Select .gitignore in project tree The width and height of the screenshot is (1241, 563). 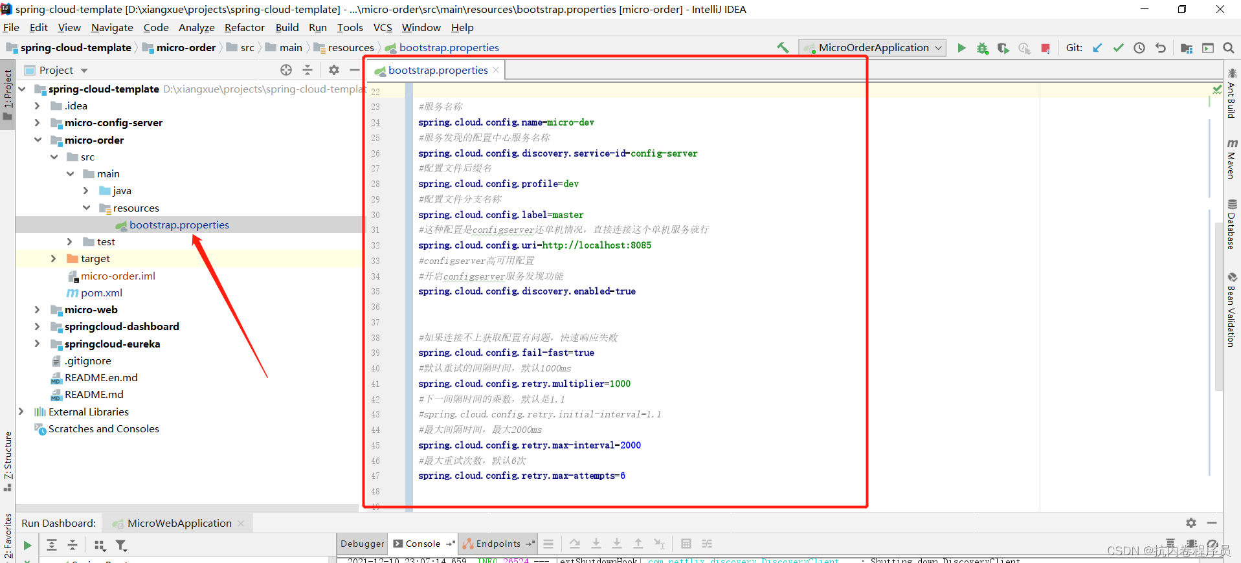pyautogui.click(x=88, y=360)
